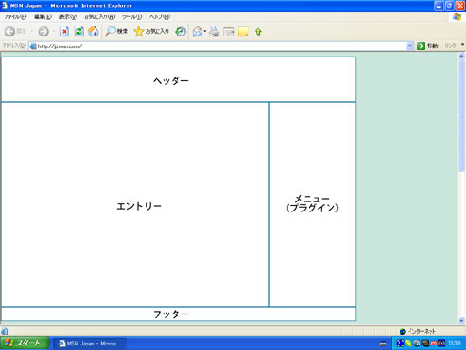The width and height of the screenshot is (466, 350).
Task: Click the メニュー(プラグイン) sidebar text
Action: [312, 203]
